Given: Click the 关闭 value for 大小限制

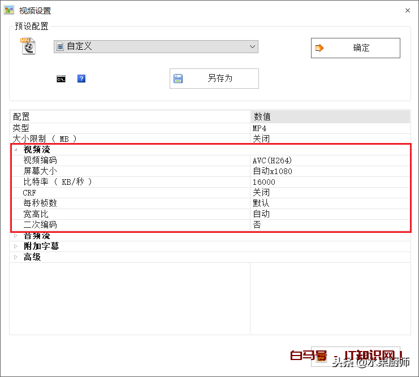Looking at the screenshot, I should 261,139.
